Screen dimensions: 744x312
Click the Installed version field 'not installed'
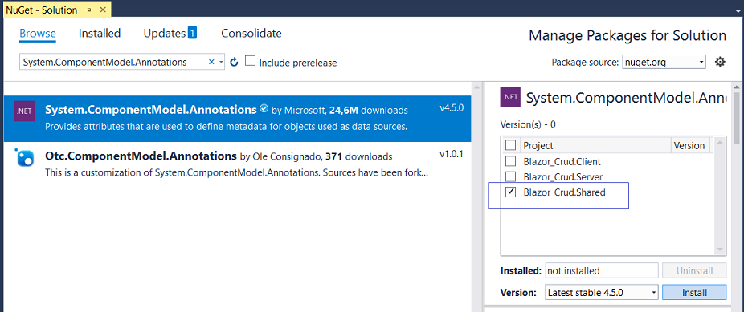(x=602, y=271)
